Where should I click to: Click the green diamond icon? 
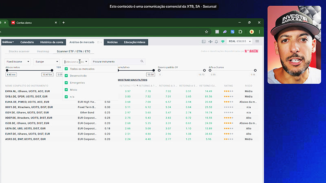point(222,41)
